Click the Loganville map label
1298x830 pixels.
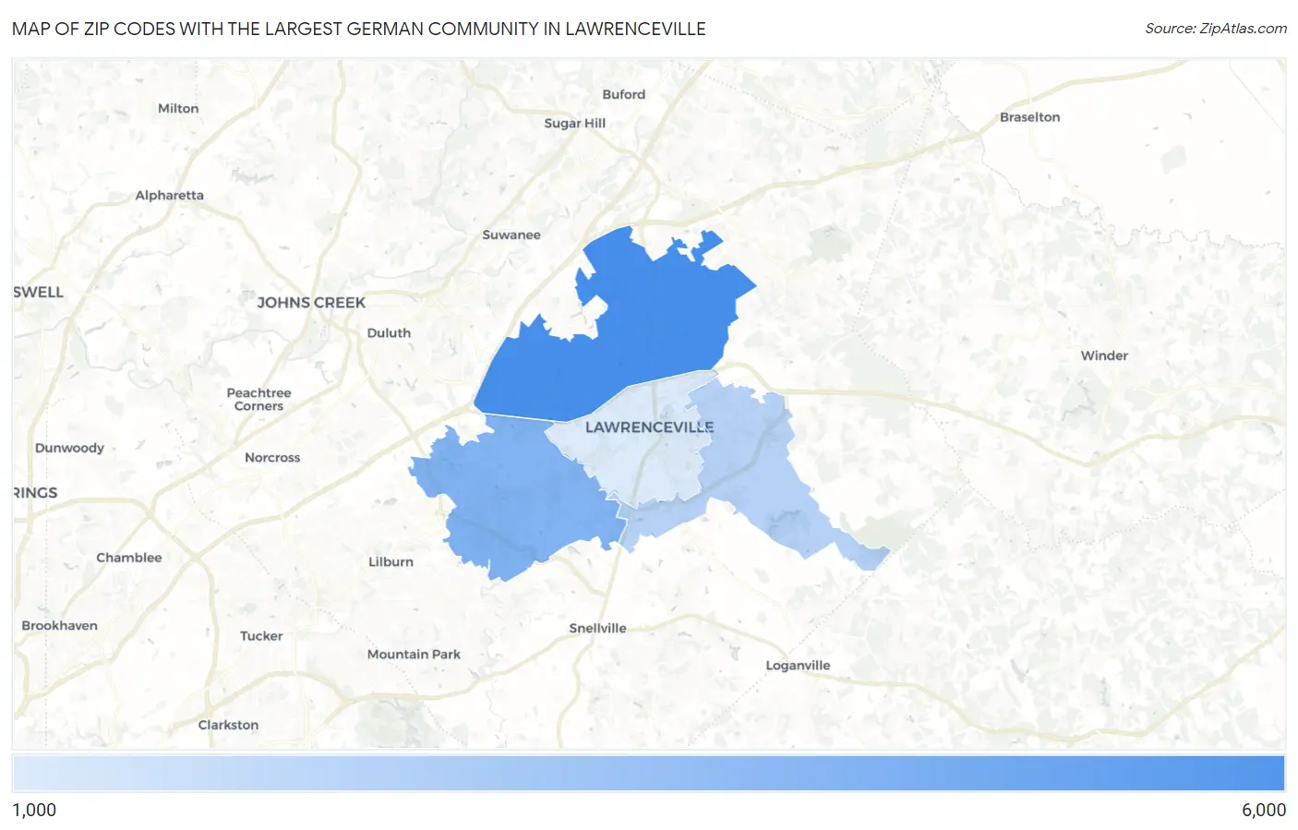(798, 666)
